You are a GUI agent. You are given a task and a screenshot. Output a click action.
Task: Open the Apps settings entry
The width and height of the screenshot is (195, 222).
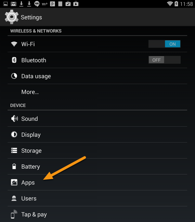pos(97,182)
